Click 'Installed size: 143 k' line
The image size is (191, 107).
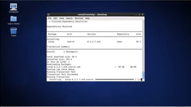(59, 59)
